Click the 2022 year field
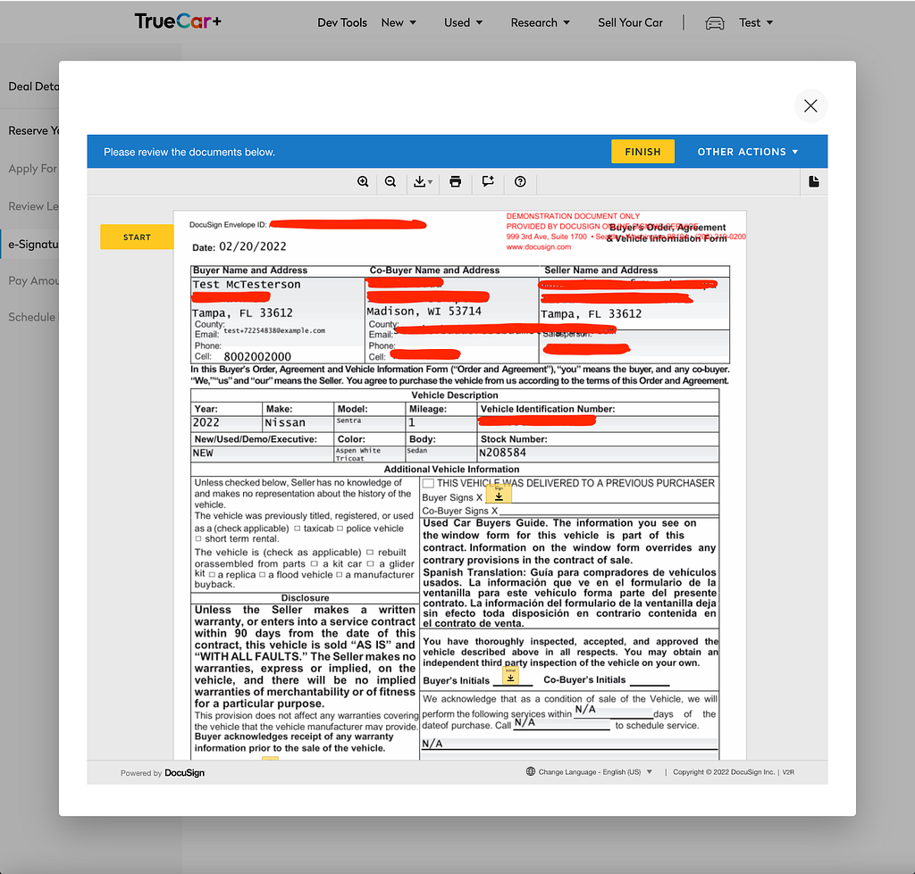915x874 pixels. pos(226,422)
